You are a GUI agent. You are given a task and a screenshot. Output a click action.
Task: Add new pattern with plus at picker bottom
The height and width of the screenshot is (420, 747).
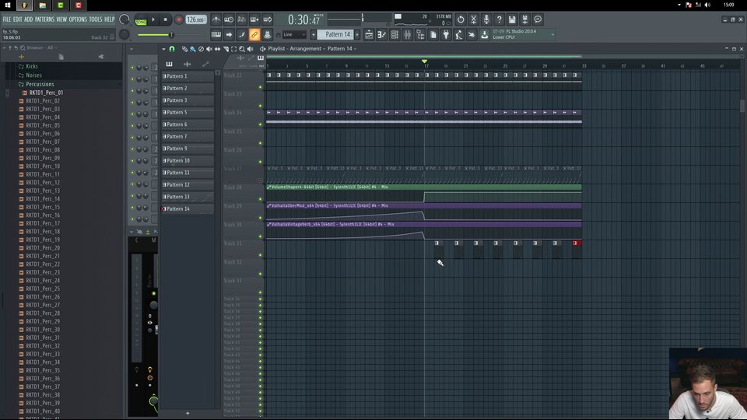[x=188, y=413]
